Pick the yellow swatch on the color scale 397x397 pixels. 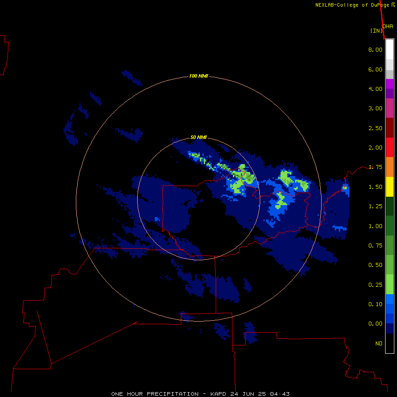[x=390, y=187]
